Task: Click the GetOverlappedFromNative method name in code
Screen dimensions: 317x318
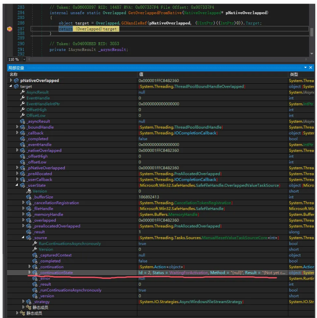Action: coord(155,13)
